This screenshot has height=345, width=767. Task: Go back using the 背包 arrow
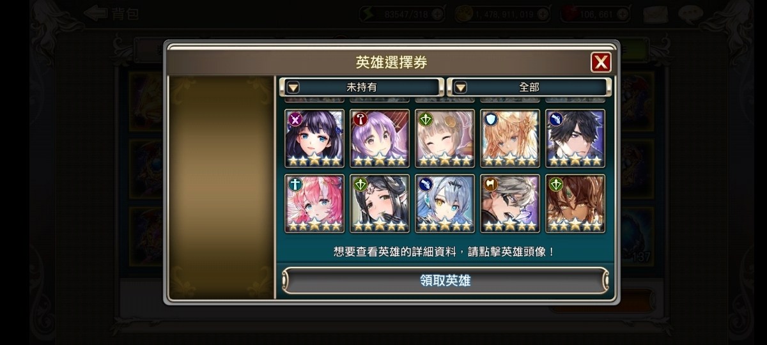111,13
